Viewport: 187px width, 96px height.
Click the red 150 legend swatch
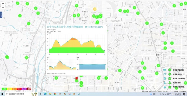(19, 89)
